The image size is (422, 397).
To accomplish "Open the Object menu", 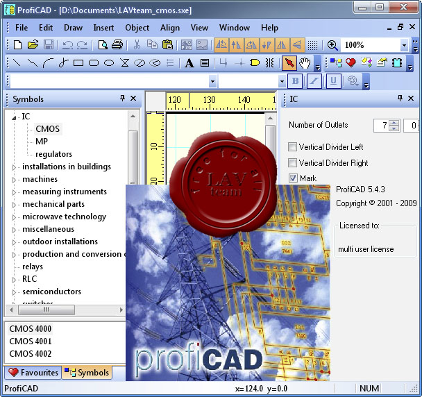I will point(137,28).
